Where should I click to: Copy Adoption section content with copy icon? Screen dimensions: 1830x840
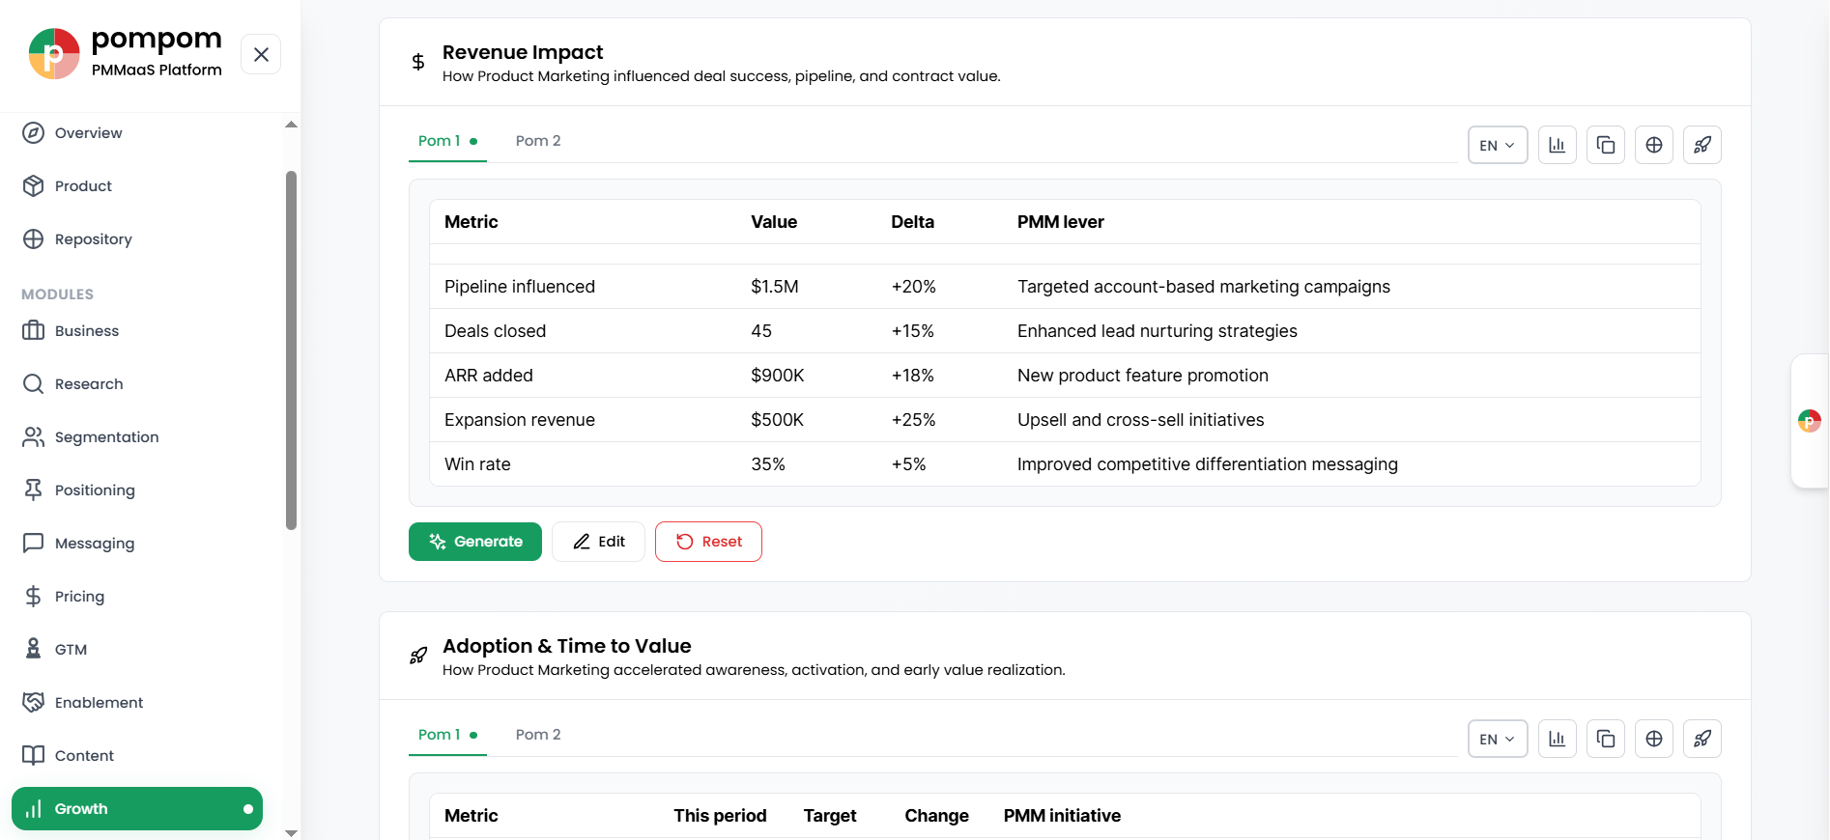coord(1606,739)
